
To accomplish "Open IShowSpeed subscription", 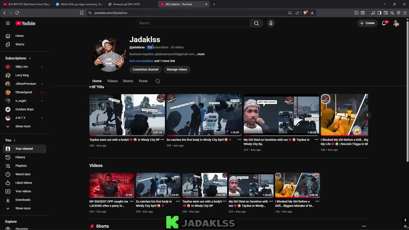I will (24, 92).
